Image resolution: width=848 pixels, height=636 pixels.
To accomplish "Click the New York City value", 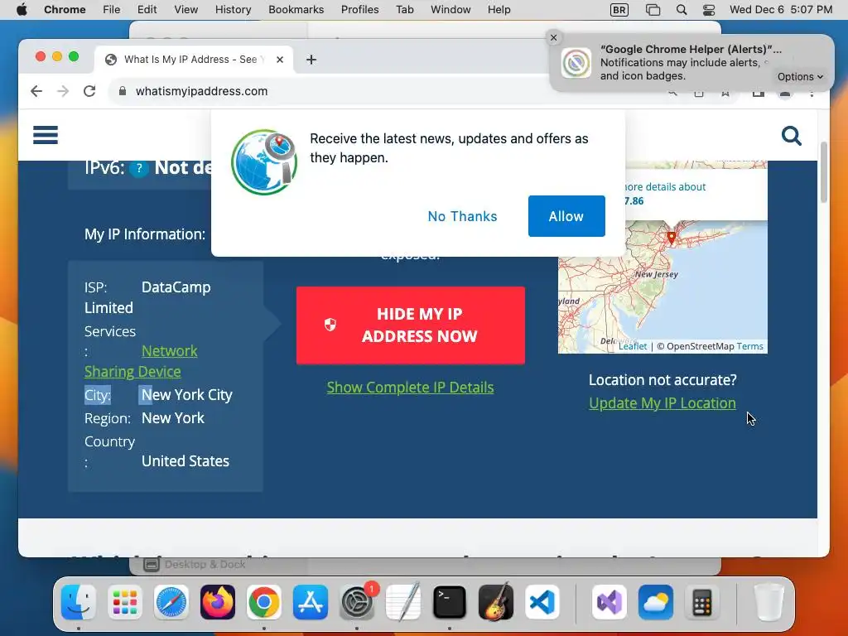I will coord(186,395).
